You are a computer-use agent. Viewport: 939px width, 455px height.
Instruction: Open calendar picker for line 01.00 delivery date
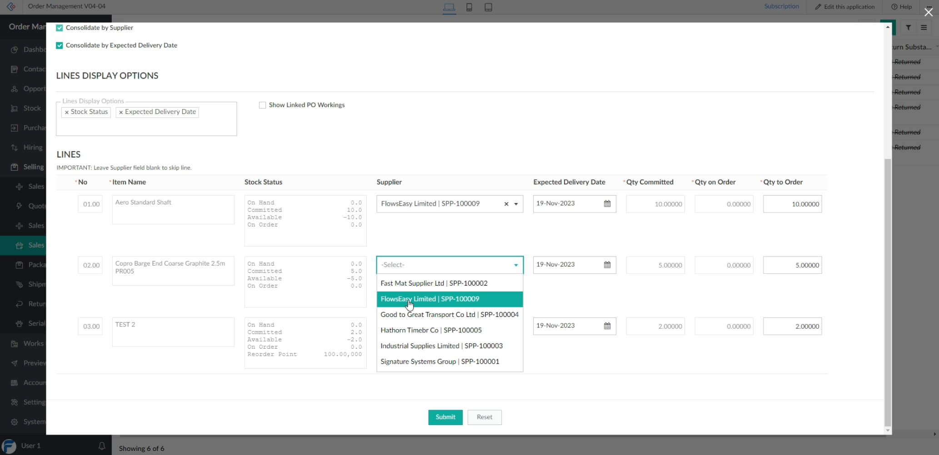[x=607, y=204]
